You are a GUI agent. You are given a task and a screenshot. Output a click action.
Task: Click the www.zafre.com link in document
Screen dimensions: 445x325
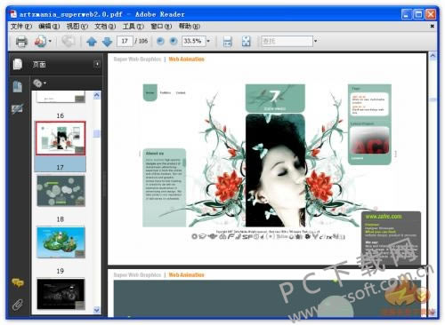click(x=384, y=217)
